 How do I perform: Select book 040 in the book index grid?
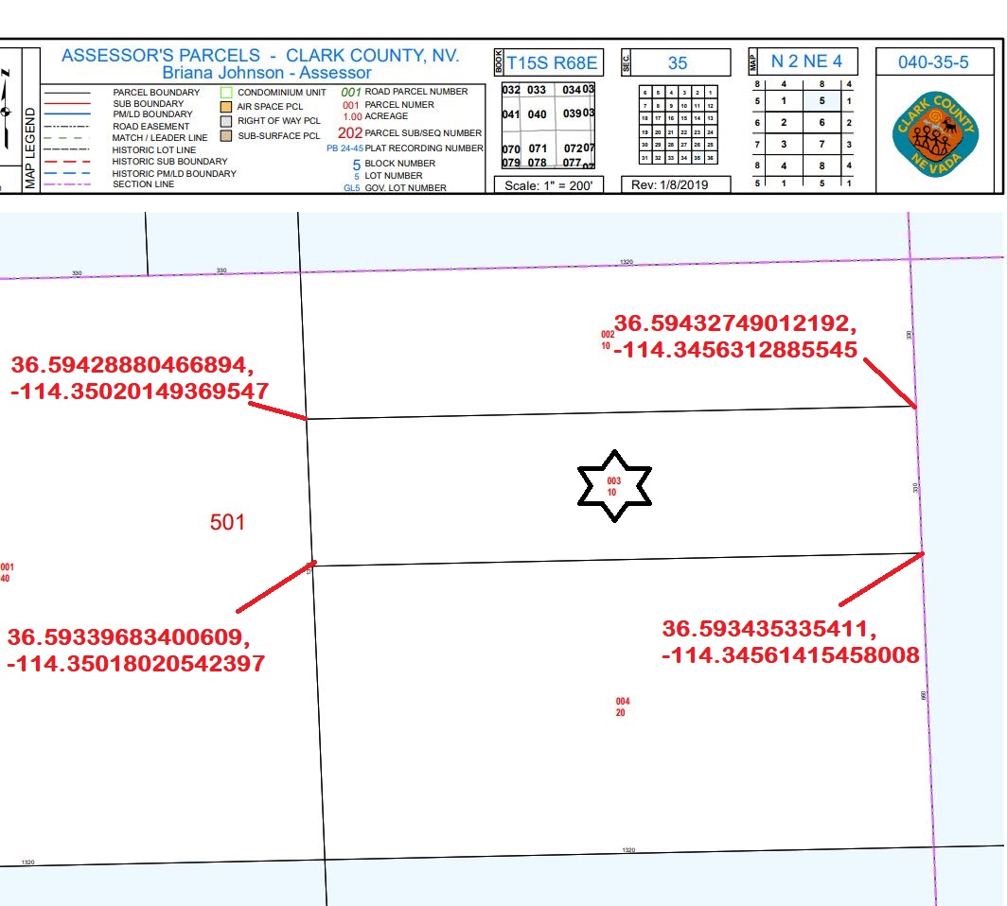click(537, 114)
